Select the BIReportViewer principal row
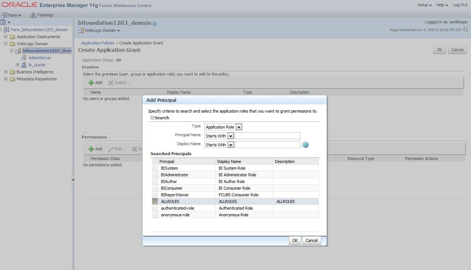This screenshot has width=471, height=270. tap(235, 195)
